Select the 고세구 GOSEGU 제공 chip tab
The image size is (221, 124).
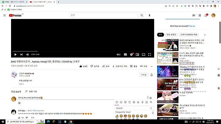coord(189,35)
